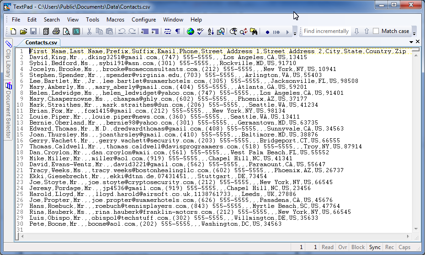Click the pause macro recording icon
425x255 pixels.
click(276, 32)
